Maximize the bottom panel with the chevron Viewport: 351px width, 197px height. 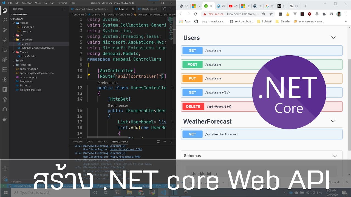(165, 141)
